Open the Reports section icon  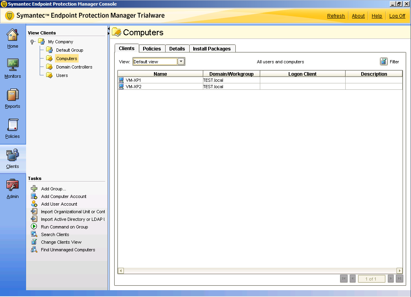[x=12, y=95]
